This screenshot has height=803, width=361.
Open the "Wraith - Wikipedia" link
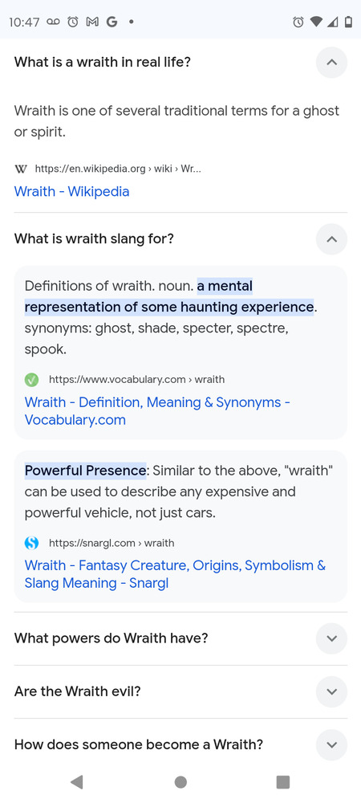coord(71,192)
